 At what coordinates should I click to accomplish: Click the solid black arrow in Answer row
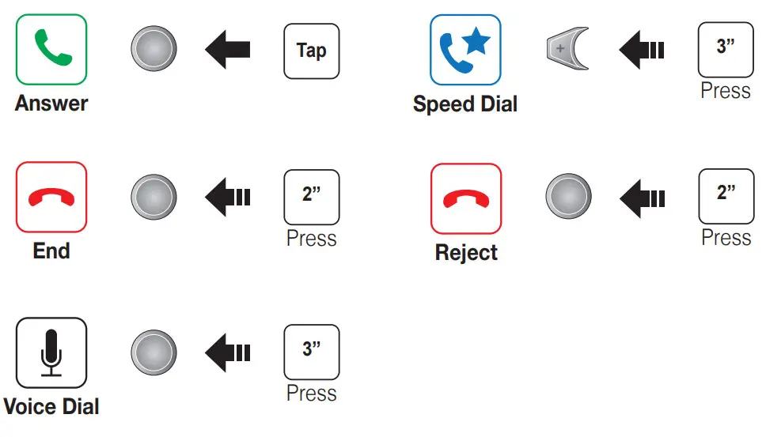coord(228,49)
